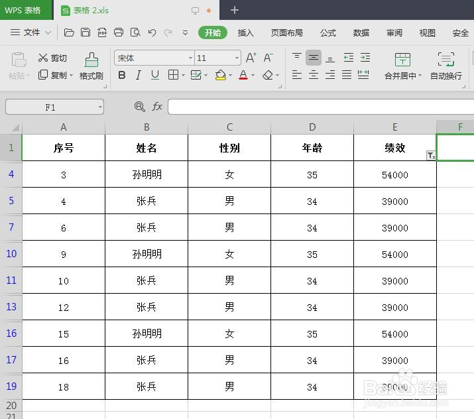474x419 pixels.
Task: Decrease indent icon
Action: pyautogui.click(x=349, y=58)
